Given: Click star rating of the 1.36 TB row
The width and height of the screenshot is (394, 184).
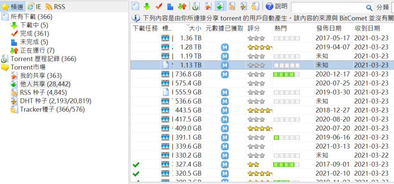Looking at the screenshot, I should pos(256,38).
